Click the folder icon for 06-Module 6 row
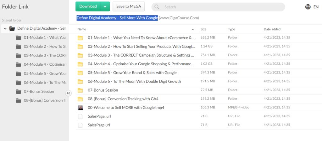This screenshot has height=141, width=322. tap(80, 82)
